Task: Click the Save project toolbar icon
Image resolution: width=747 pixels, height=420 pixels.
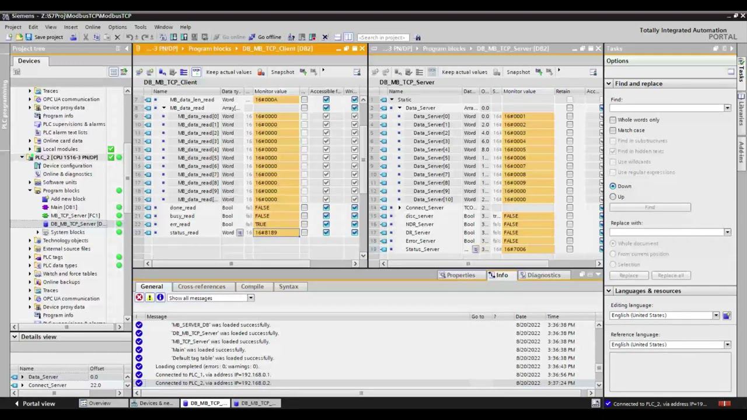Action: tap(28, 37)
